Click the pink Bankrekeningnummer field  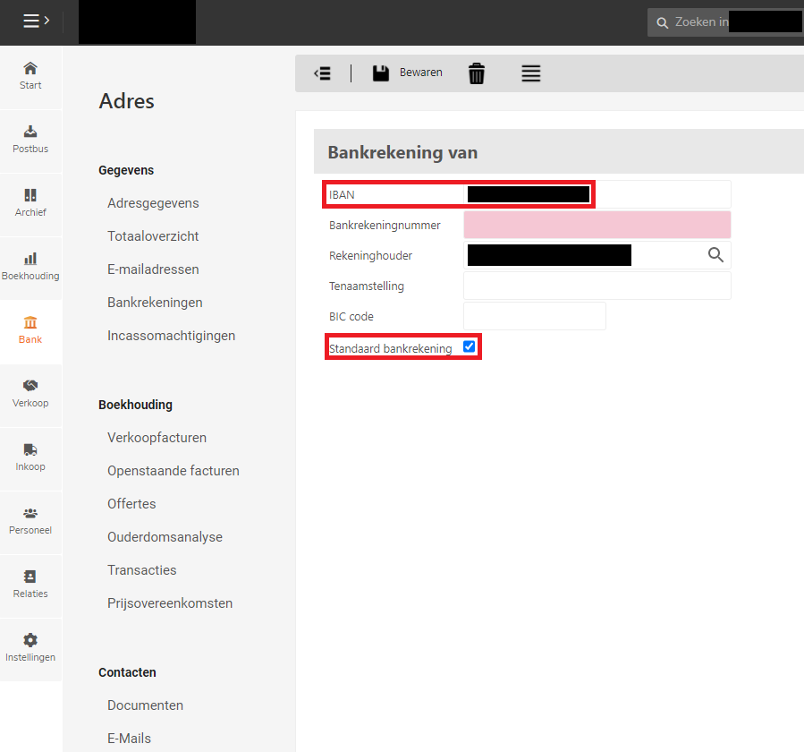[597, 225]
